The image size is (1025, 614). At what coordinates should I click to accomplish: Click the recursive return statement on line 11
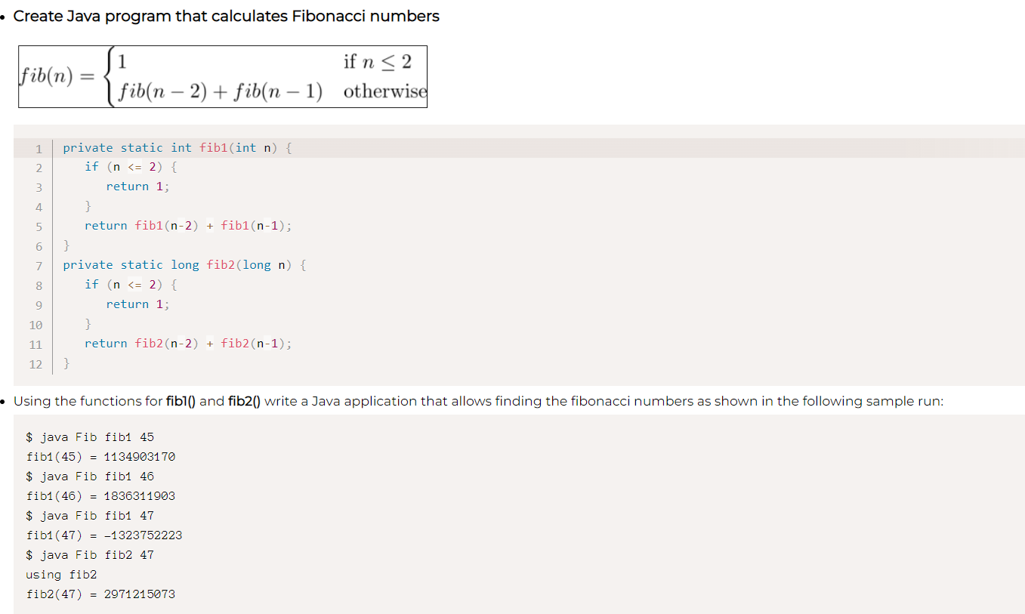tap(188, 343)
